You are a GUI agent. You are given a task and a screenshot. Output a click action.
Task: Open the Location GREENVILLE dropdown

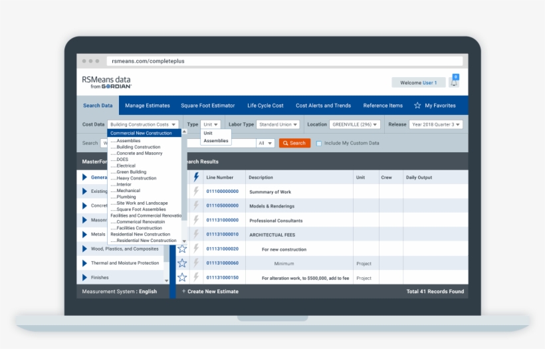point(354,124)
